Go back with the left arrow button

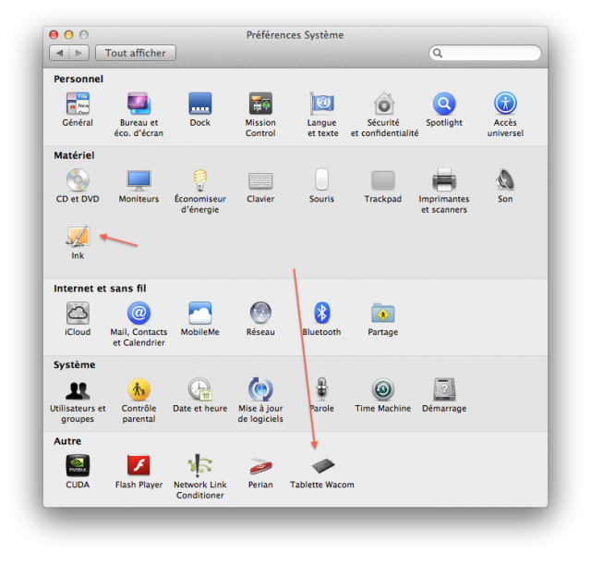pyautogui.click(x=59, y=53)
